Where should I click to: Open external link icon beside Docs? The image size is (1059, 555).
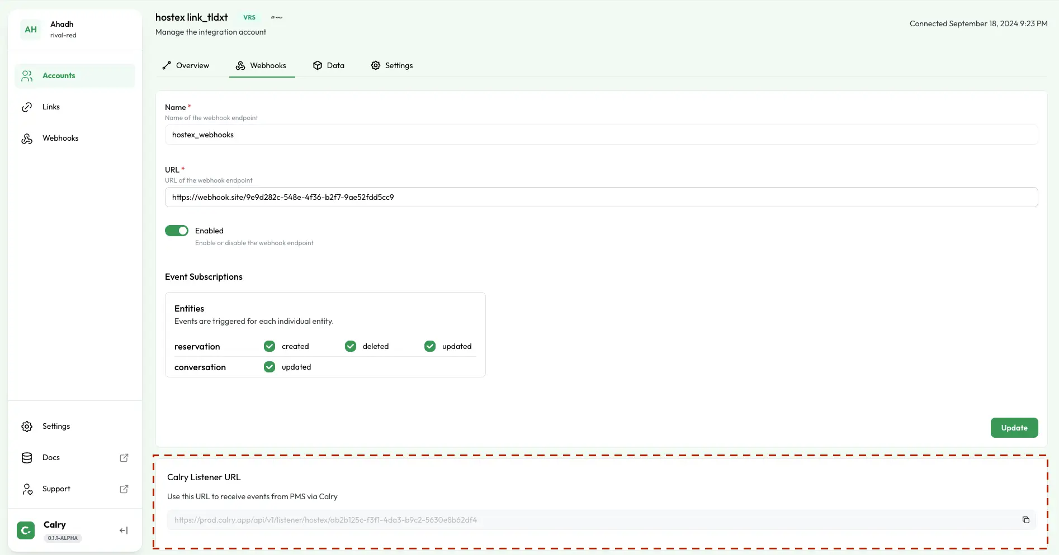[x=124, y=458]
